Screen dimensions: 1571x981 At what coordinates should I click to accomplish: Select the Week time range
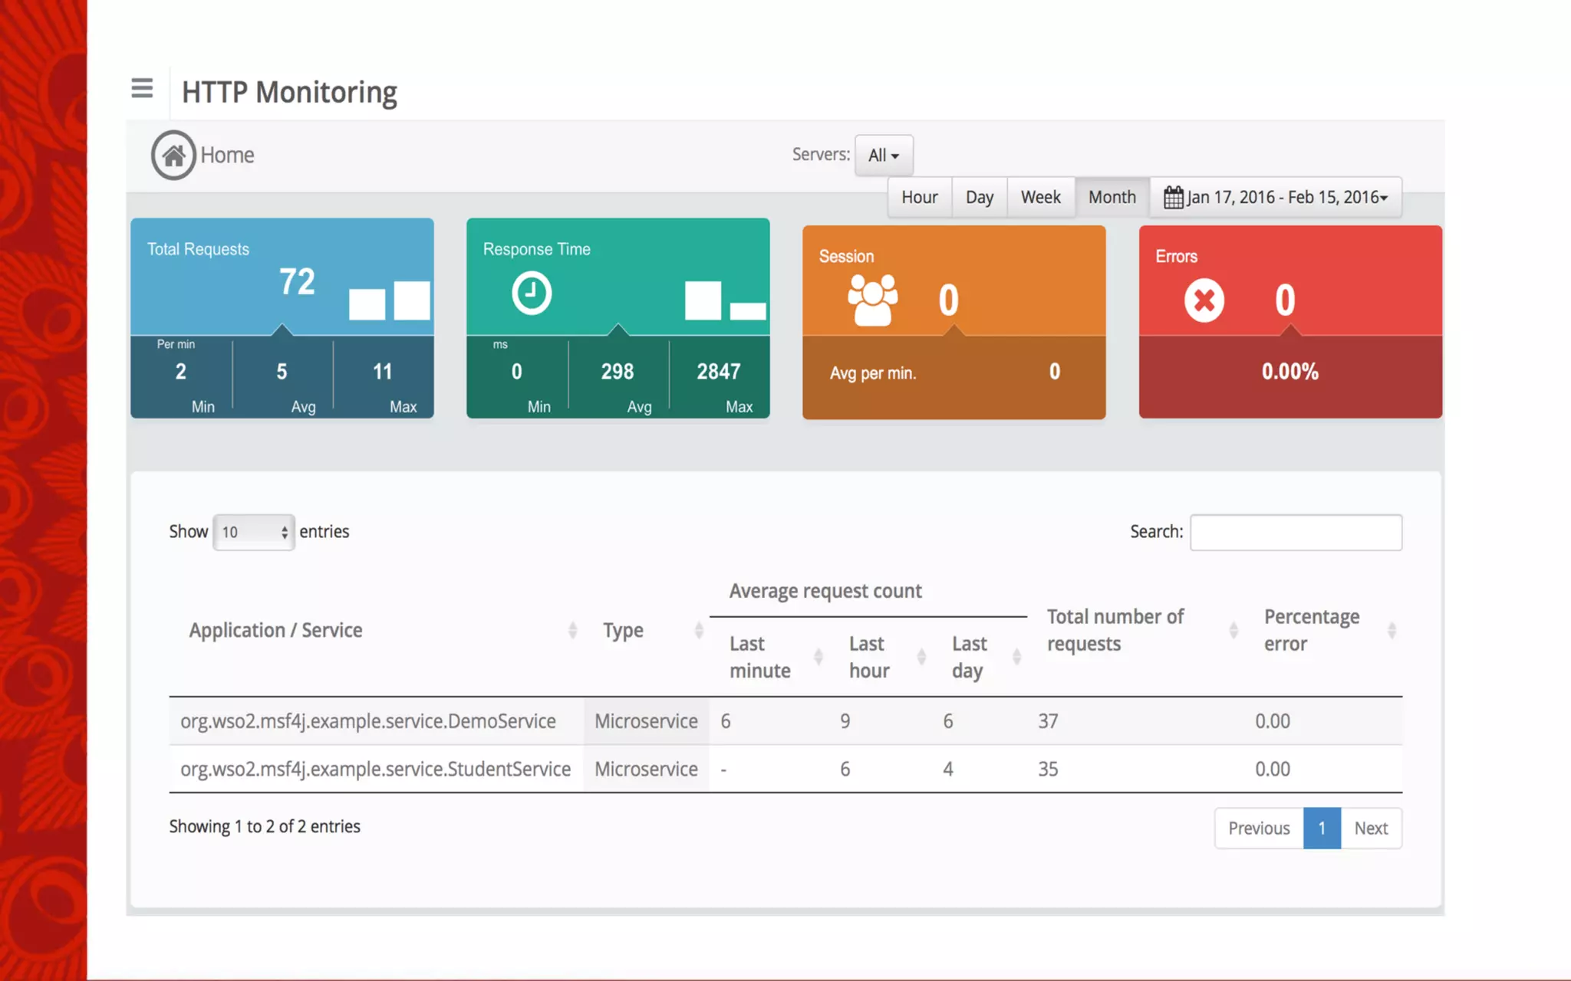1040,198
